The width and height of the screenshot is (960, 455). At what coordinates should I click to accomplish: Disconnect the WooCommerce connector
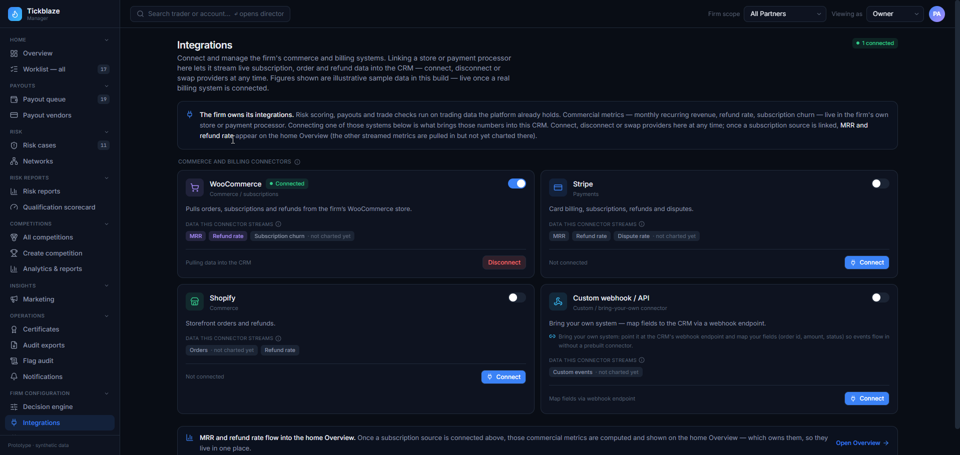(x=504, y=262)
